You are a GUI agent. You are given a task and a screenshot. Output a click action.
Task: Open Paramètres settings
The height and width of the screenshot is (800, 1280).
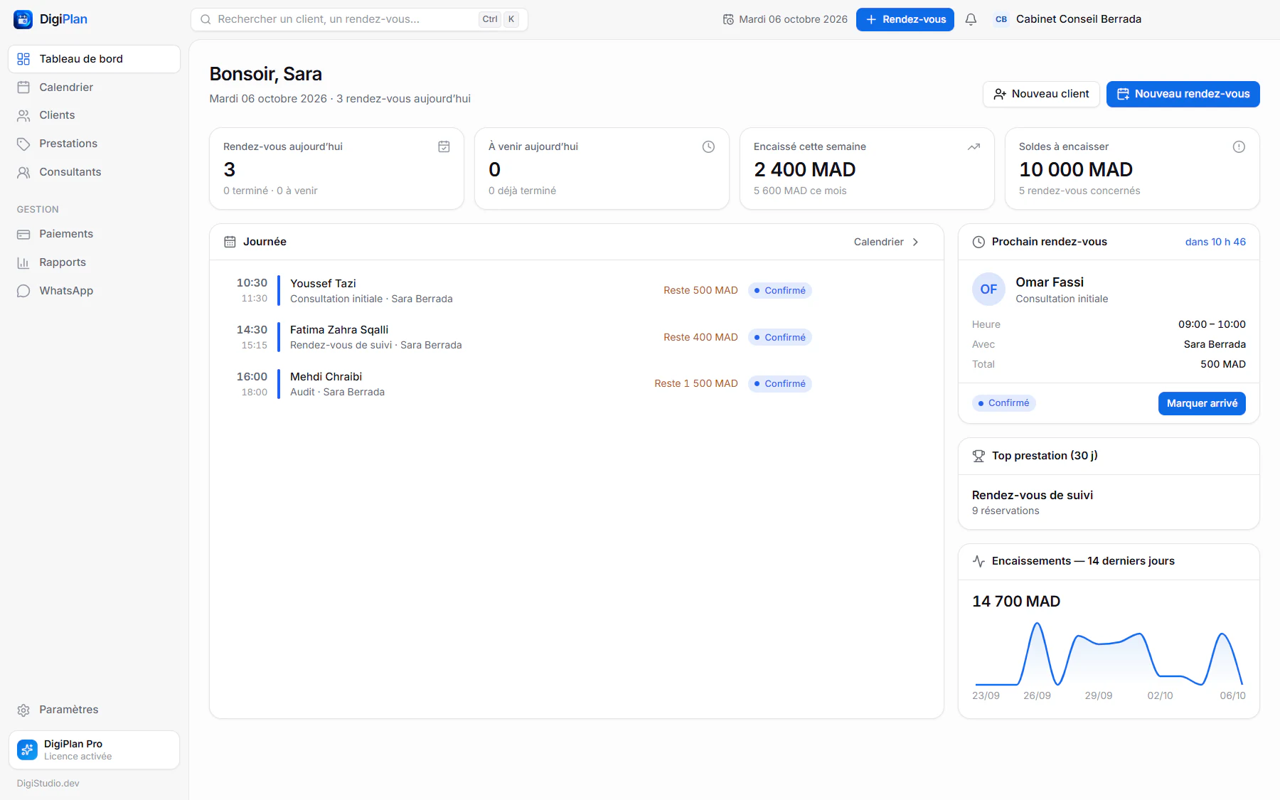94,710
